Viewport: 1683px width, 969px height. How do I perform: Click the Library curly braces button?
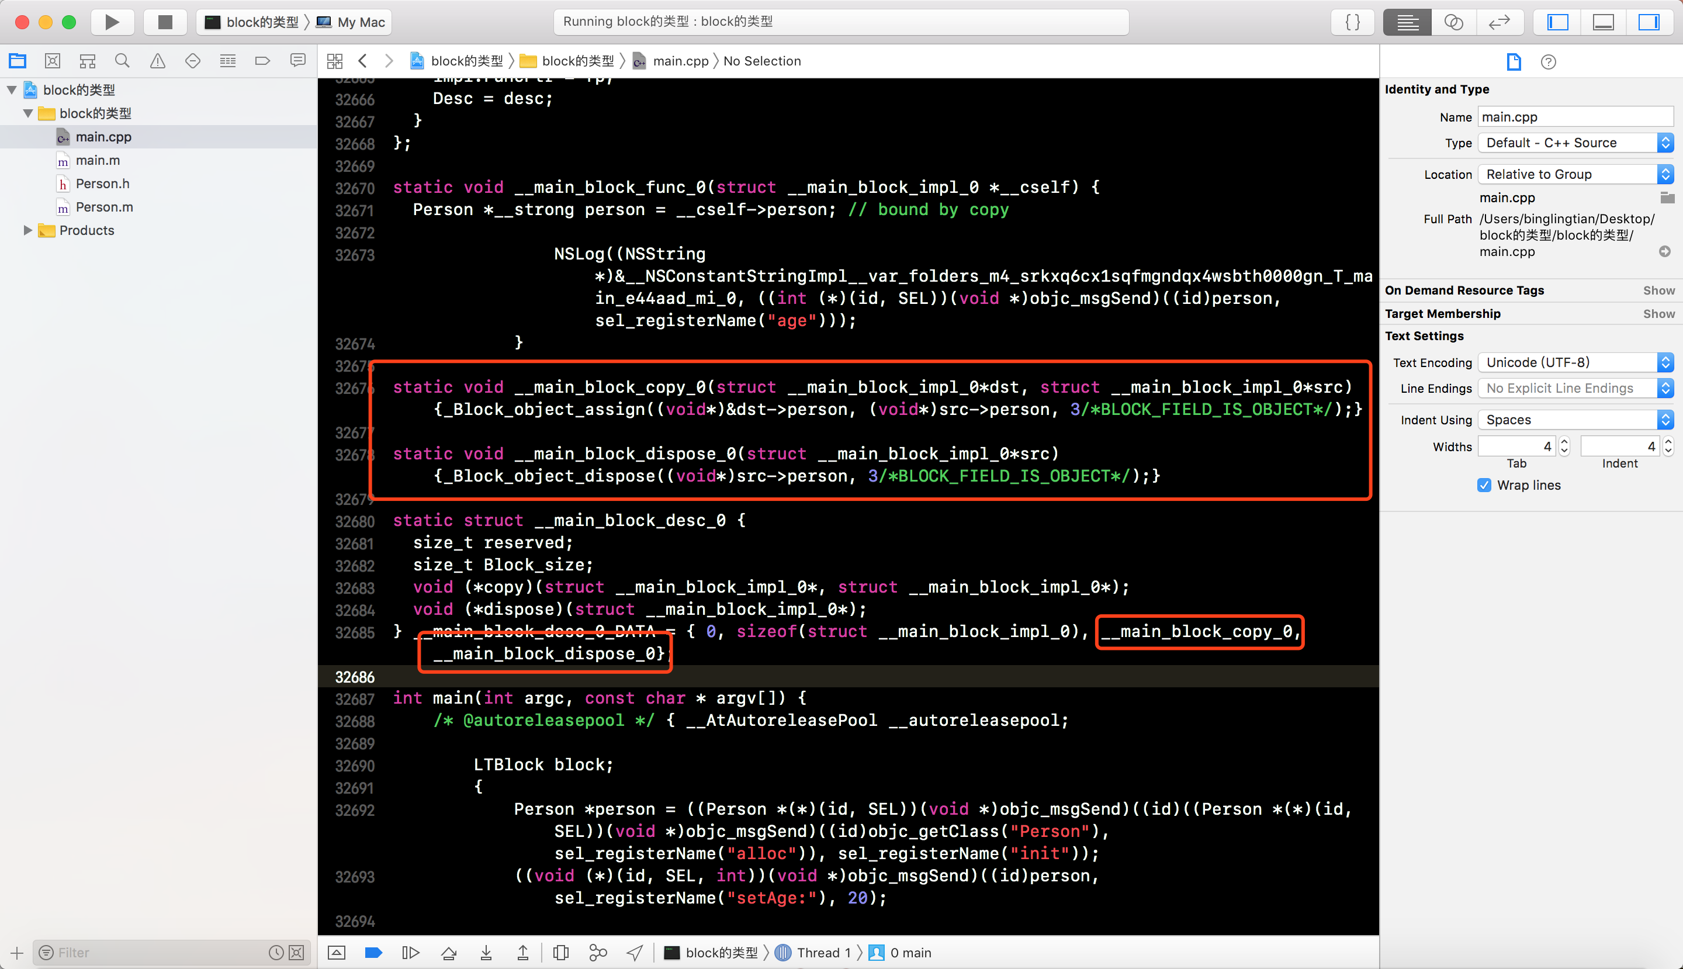1352,22
